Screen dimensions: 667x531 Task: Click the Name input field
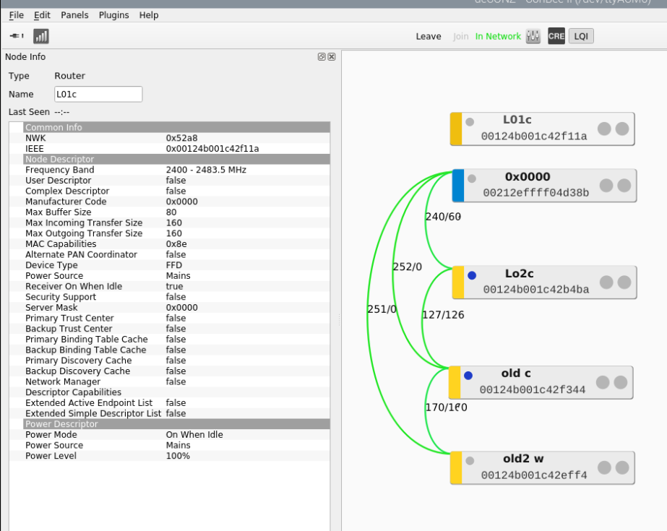coord(98,94)
